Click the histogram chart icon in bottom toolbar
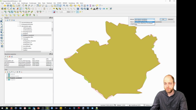196x110 pixels. click(23, 15)
